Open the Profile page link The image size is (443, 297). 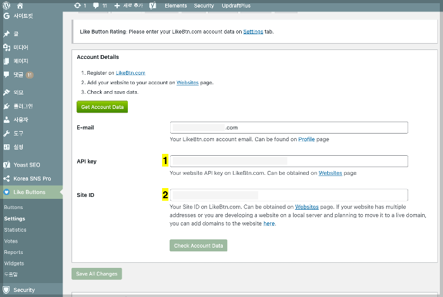click(306, 139)
